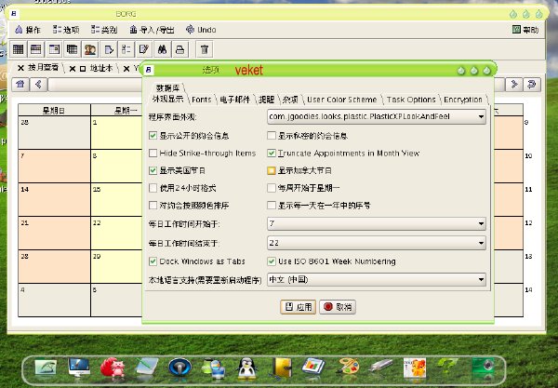The height and width of the screenshot is (388, 558).
Task: Open the week view toolbar icon
Action: point(36,49)
